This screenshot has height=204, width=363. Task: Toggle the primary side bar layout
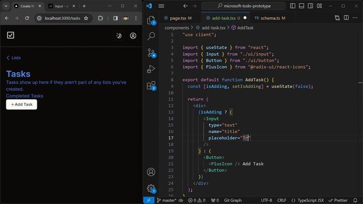(293, 6)
